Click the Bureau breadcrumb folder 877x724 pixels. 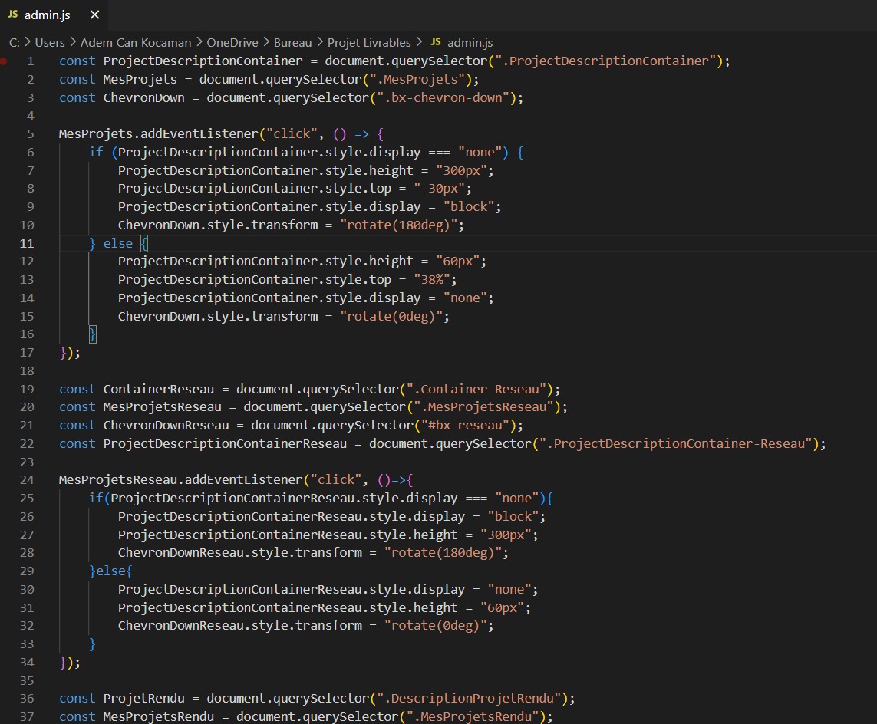(292, 42)
